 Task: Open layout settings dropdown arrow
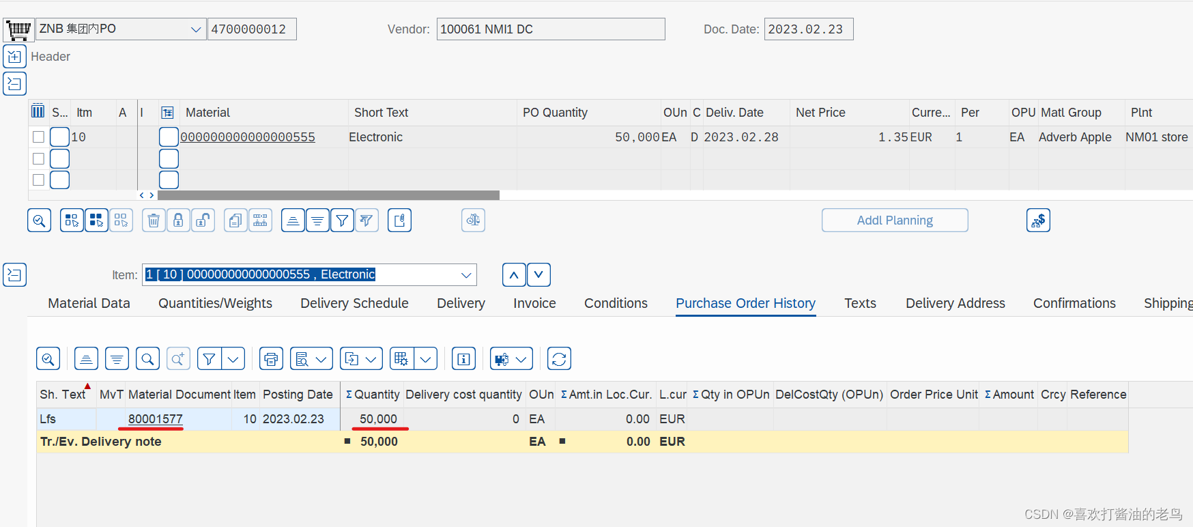426,359
